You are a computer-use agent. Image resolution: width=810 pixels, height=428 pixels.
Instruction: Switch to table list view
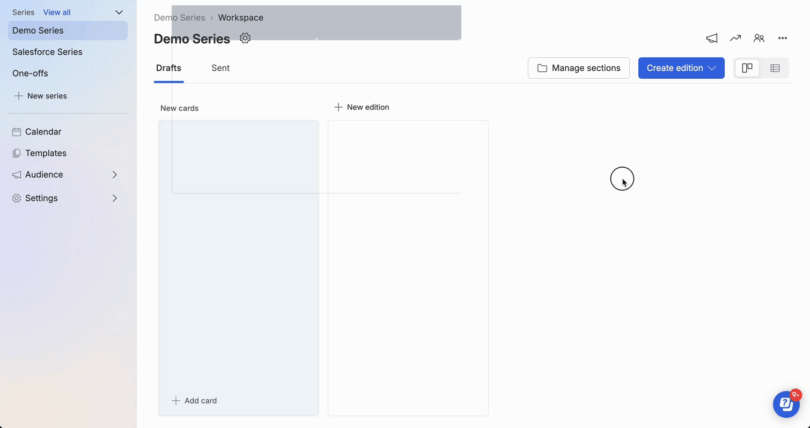click(x=775, y=68)
